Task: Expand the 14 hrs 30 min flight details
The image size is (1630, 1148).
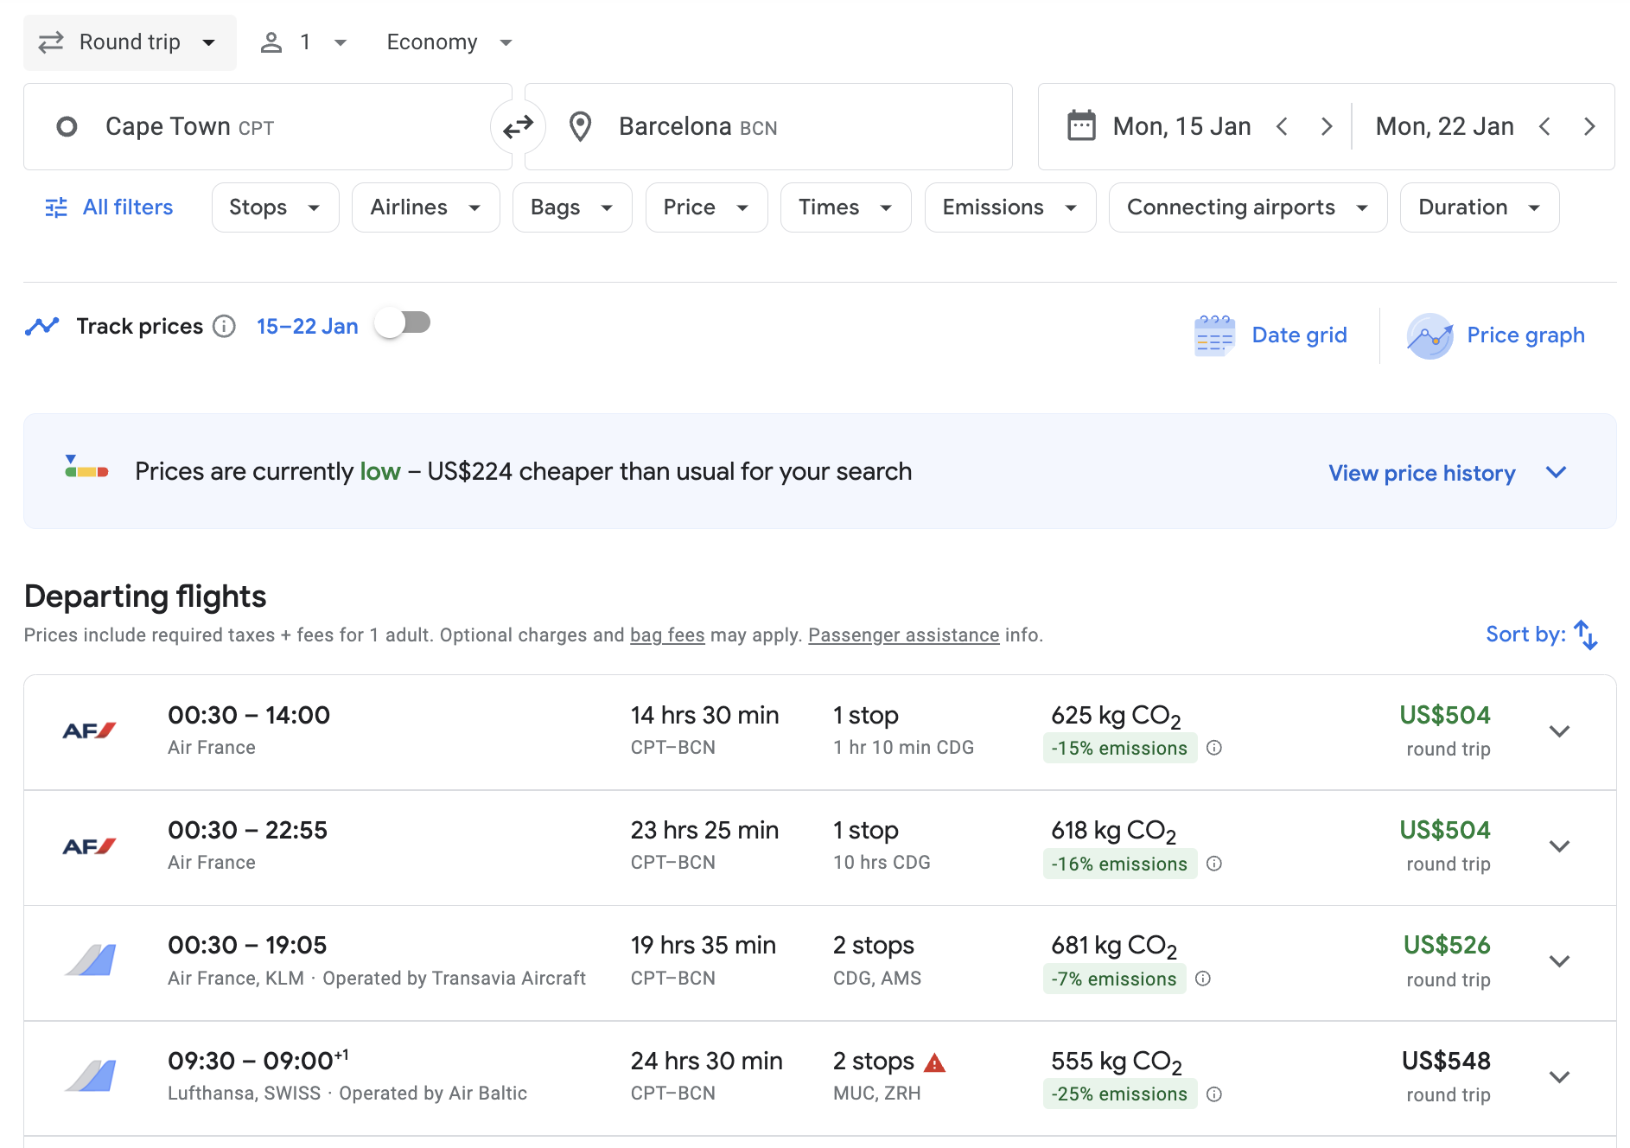Action: [x=1559, y=731]
